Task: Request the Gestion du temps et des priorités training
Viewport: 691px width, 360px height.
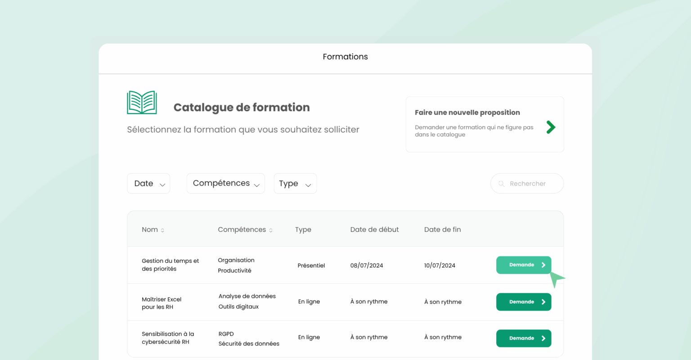Action: [x=521, y=265]
